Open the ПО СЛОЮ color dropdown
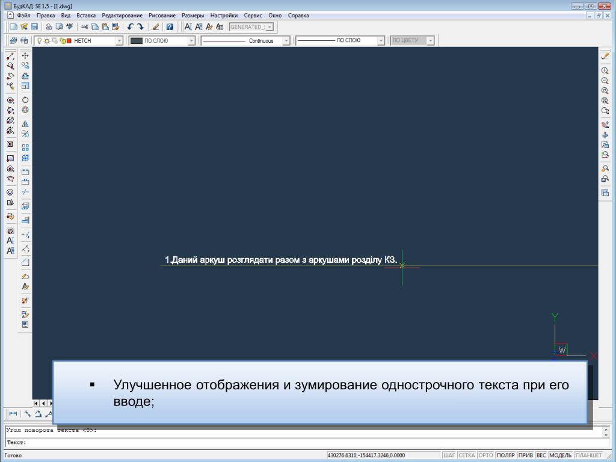The image size is (616, 462). click(x=191, y=41)
